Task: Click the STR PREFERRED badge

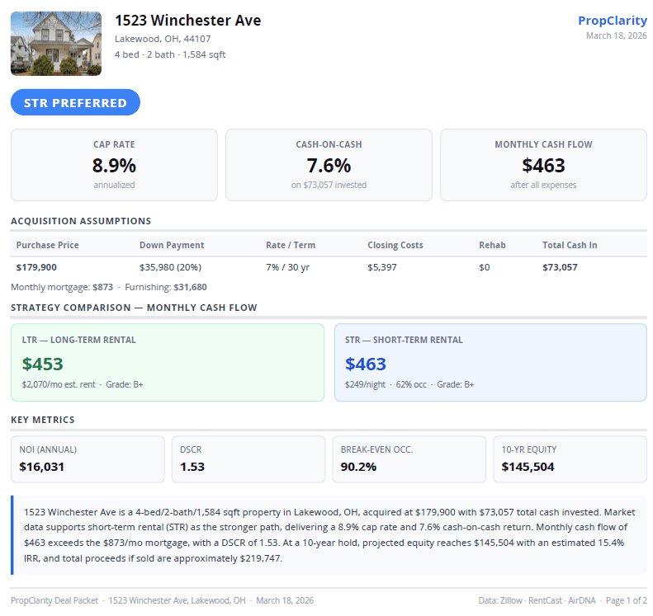Action: tap(75, 103)
